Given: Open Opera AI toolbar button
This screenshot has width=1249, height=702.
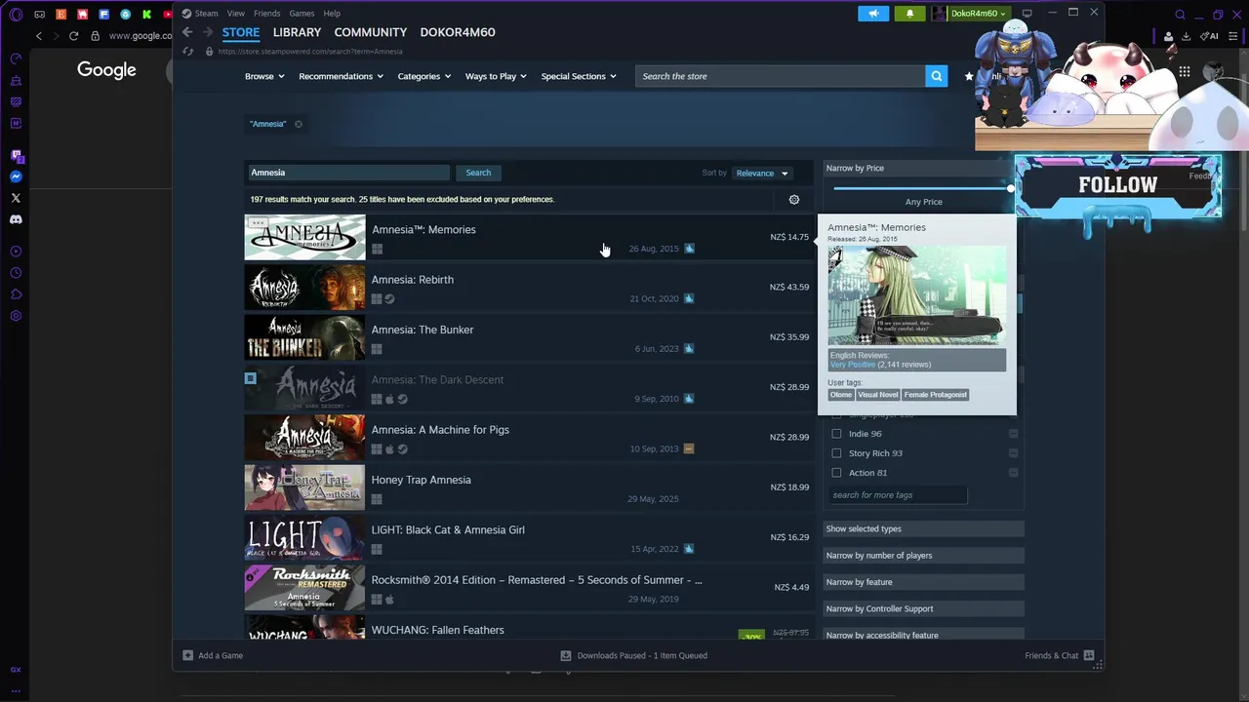Looking at the screenshot, I should 1211,36.
